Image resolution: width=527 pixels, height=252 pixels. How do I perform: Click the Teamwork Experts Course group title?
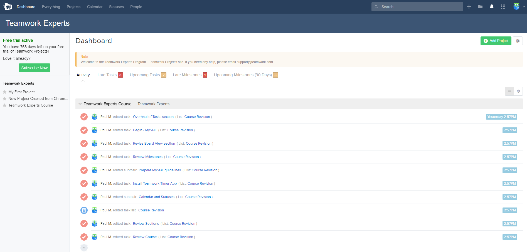(107, 104)
